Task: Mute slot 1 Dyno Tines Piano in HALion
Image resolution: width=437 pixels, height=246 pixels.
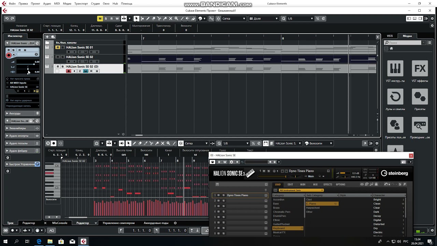Action: [219, 195]
